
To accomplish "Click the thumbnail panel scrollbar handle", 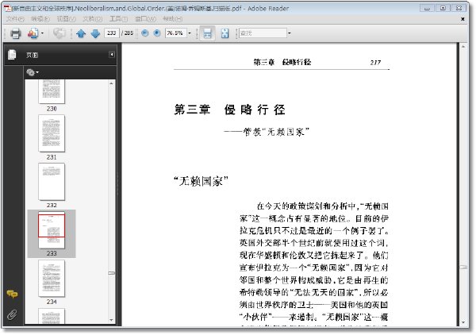I will pos(111,273).
